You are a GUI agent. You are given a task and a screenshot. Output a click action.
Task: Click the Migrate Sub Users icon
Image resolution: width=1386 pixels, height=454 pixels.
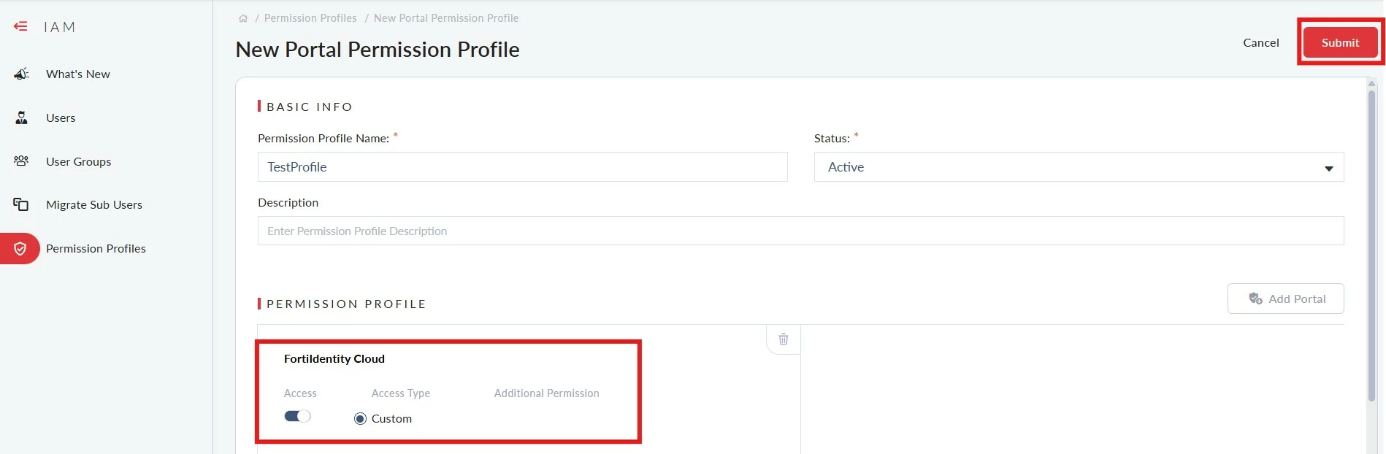click(21, 204)
